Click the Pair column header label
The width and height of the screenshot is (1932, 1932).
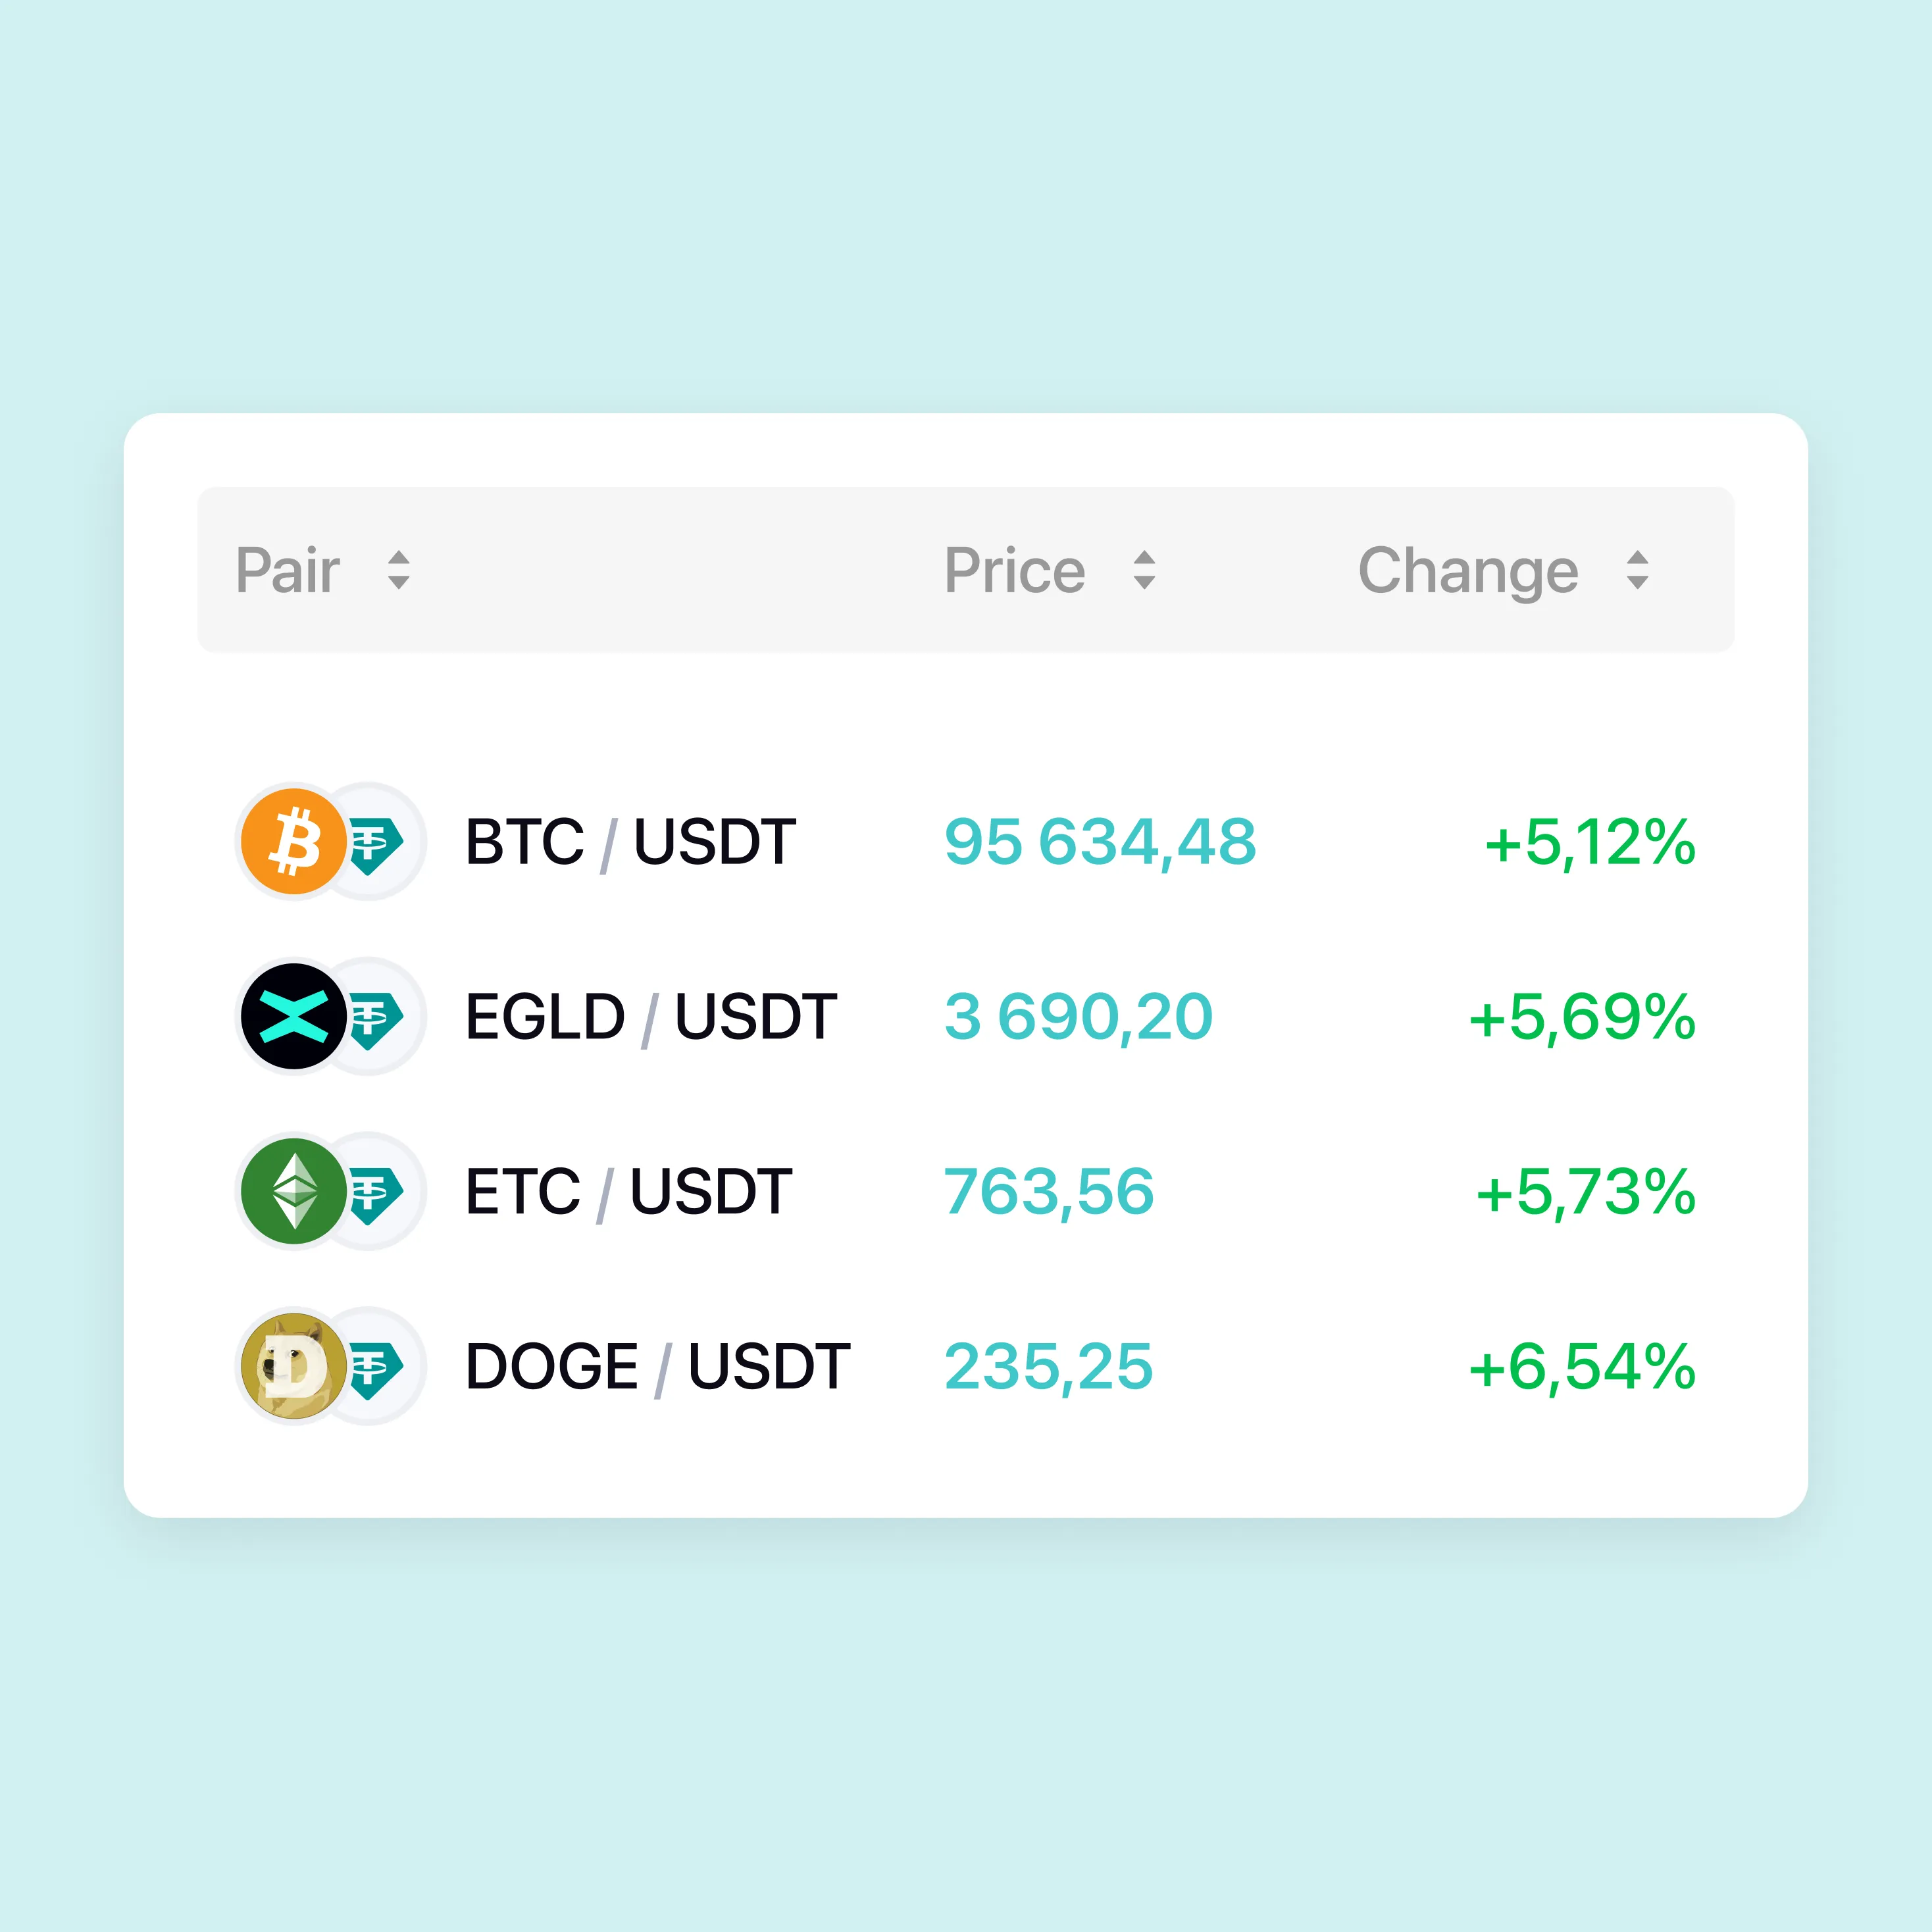click(x=288, y=570)
